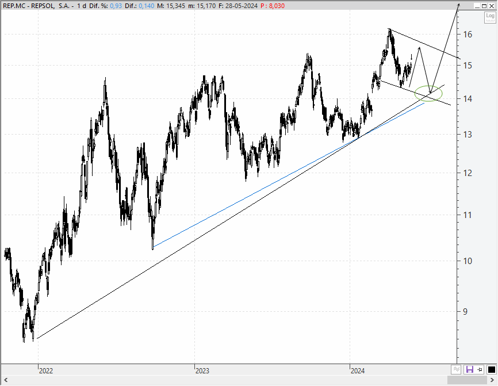
Task: Click the 15 price axis label
Action: click(468, 66)
